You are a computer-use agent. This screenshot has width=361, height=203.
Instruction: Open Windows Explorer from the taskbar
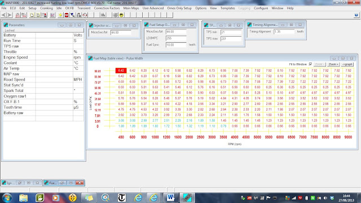[23, 198]
